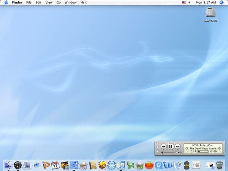
Task: Open iTunes from the Dock
Action: 121,165
